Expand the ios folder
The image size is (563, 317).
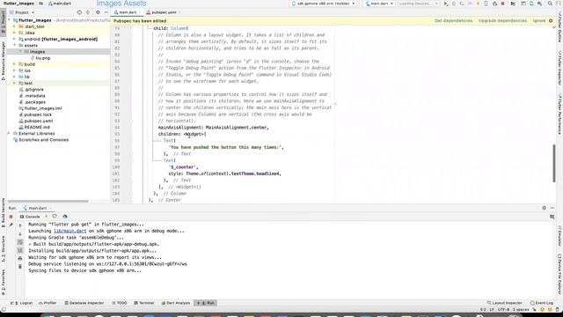pos(14,70)
